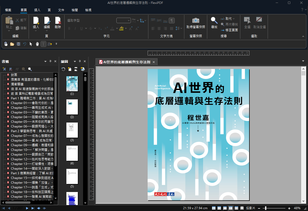The width and height of the screenshot is (308, 211).
Task: Click the add bookmark icon in bookmarks panel
Action: tap(4, 69)
